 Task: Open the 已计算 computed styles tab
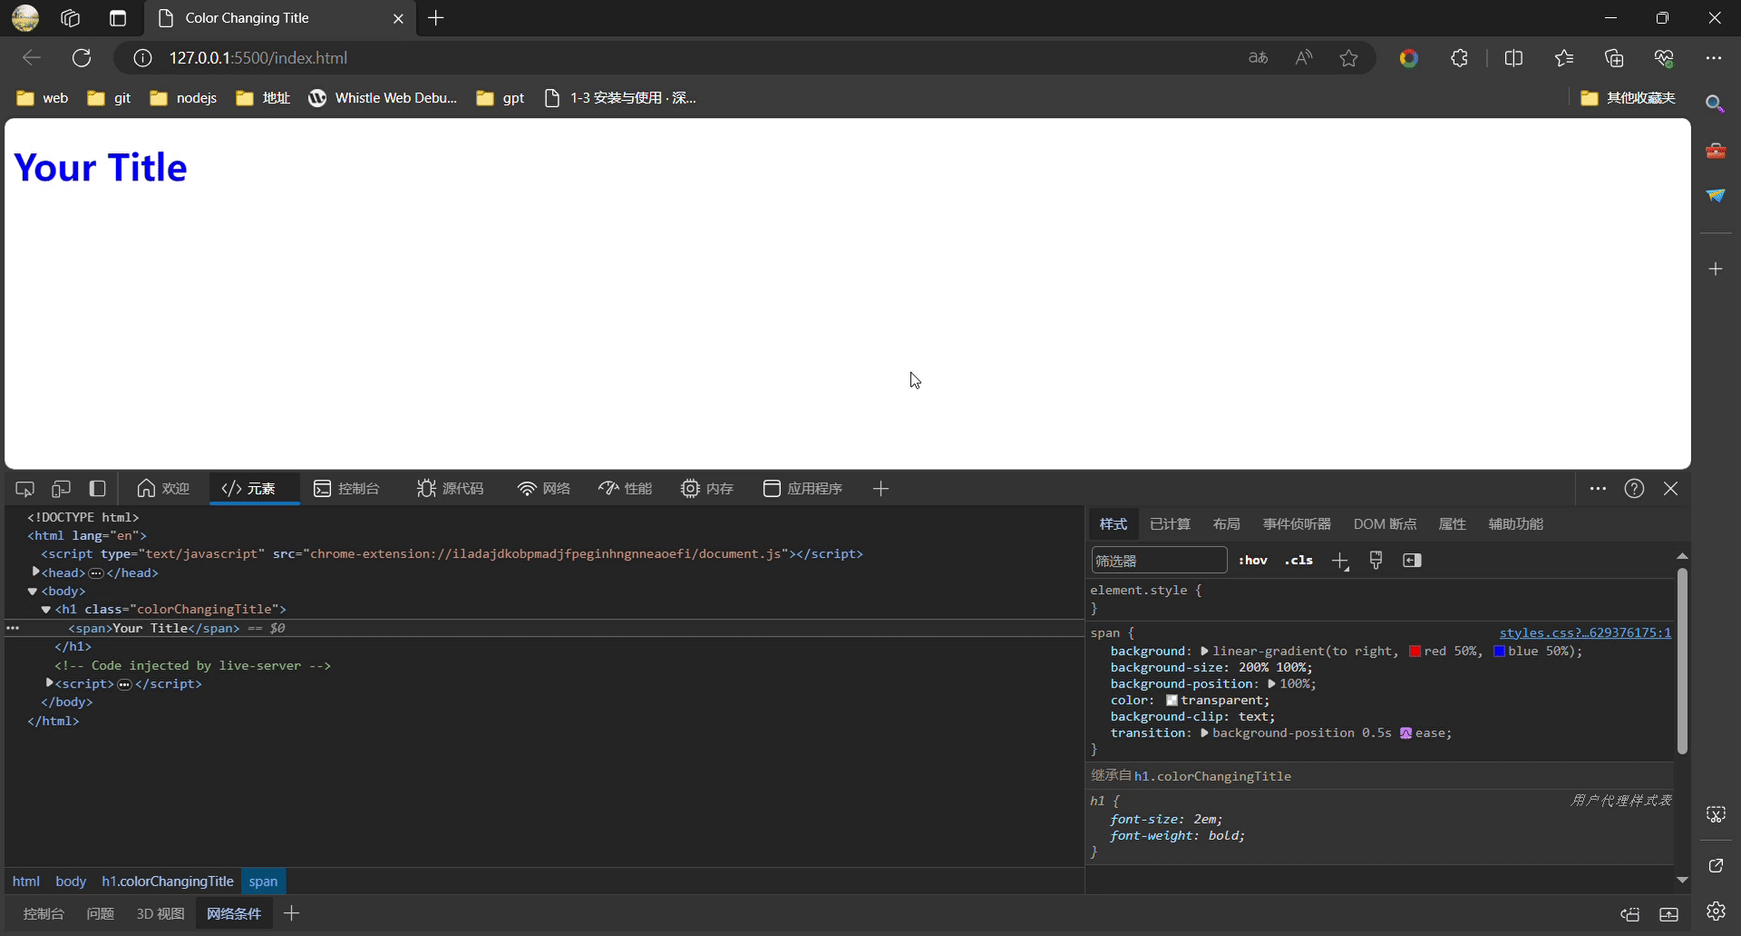pos(1169,523)
